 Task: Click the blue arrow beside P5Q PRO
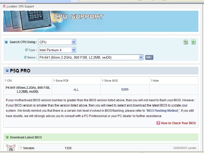click(x=7, y=70)
